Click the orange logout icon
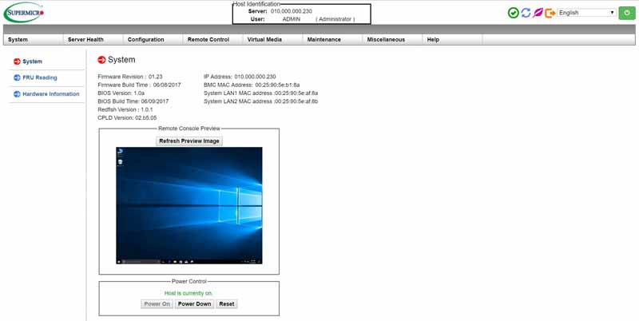639x321 pixels. (x=550, y=13)
